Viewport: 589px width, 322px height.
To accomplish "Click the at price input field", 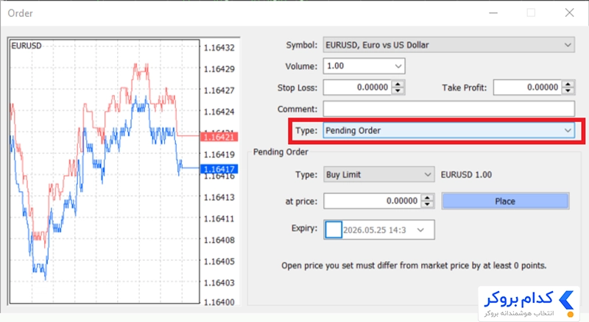I will pos(373,201).
